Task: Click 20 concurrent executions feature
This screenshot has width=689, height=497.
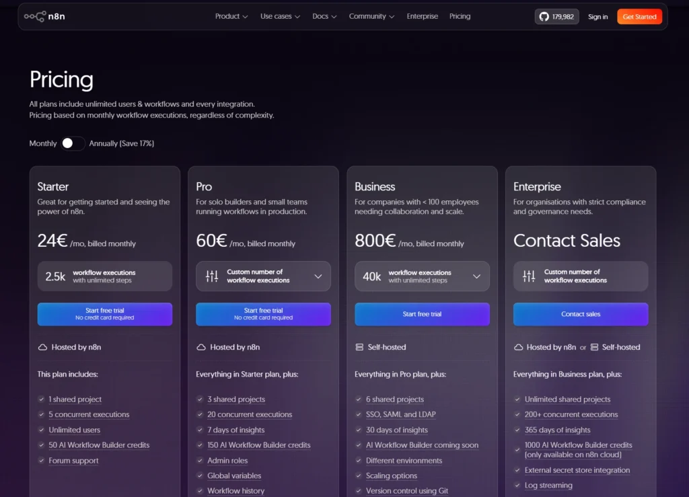Action: pyautogui.click(x=250, y=414)
